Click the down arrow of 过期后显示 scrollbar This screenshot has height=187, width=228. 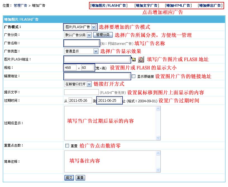tap(158, 138)
